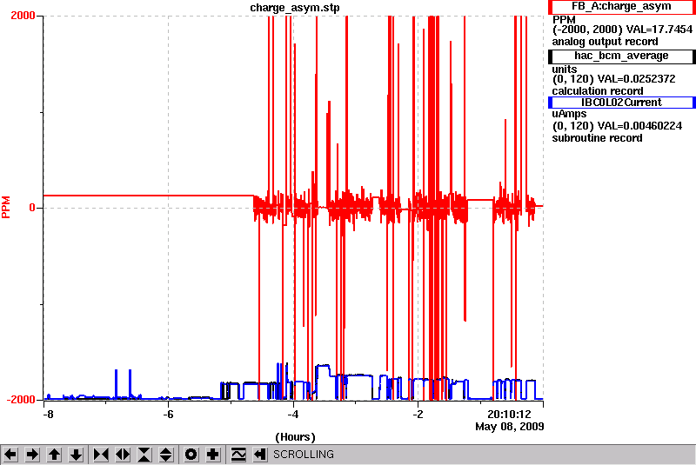This screenshot has height=465, width=696.
Task: Click the 2000 upper y-axis value
Action: [23, 16]
